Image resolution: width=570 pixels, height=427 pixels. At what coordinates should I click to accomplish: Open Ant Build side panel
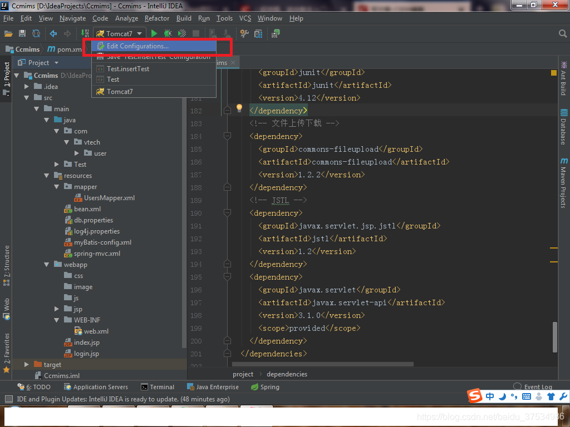pos(563,78)
